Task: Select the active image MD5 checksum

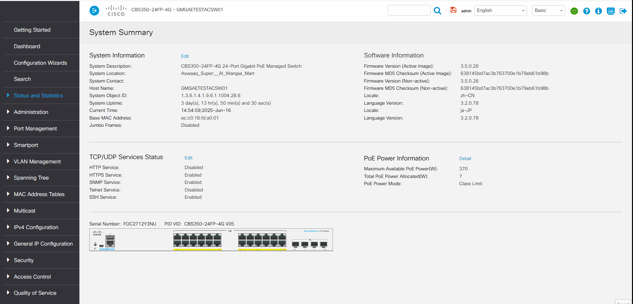Action: click(505, 73)
